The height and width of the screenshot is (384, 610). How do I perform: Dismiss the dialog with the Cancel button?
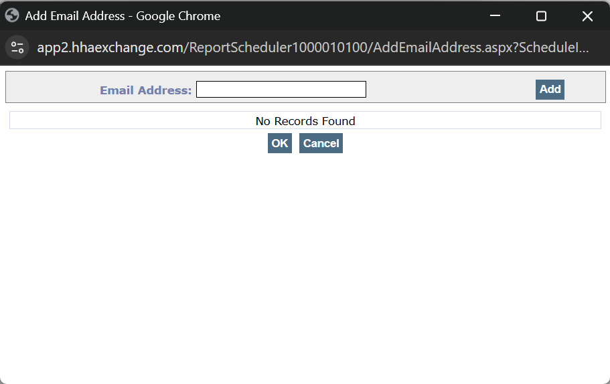tap(321, 143)
